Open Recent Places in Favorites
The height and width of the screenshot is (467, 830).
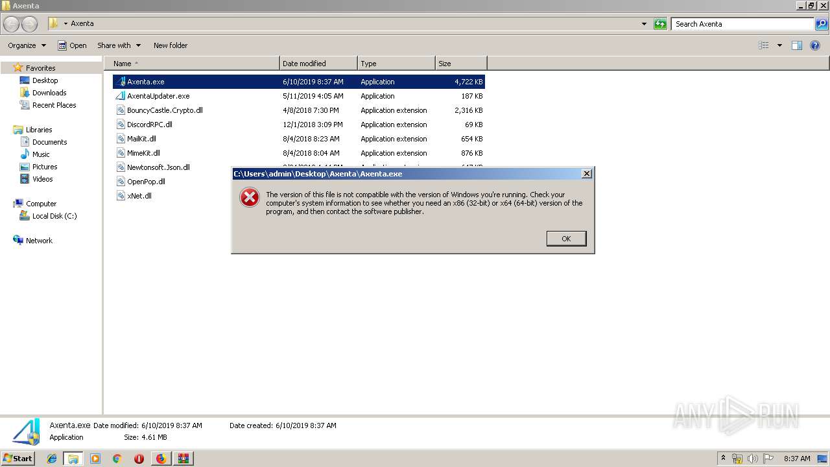(x=54, y=105)
